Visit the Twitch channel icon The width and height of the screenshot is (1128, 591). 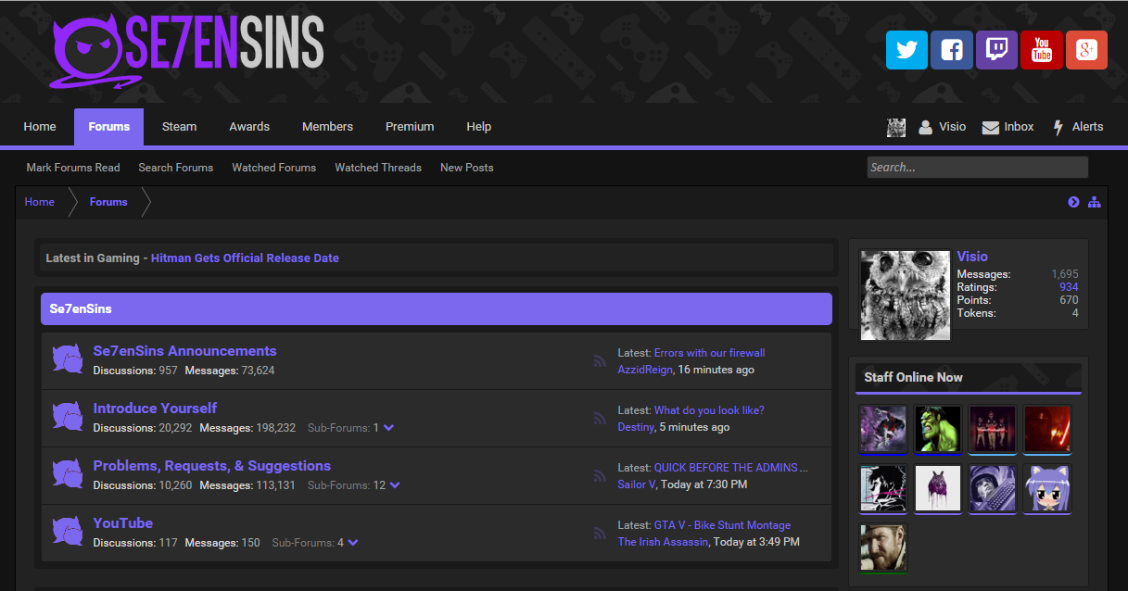[x=996, y=50]
